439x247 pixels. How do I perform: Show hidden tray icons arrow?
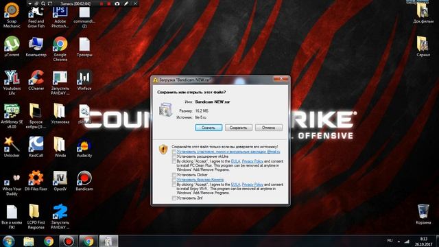[x=399, y=241]
